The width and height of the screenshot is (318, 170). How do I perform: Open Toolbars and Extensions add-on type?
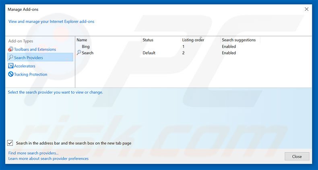pos(35,49)
